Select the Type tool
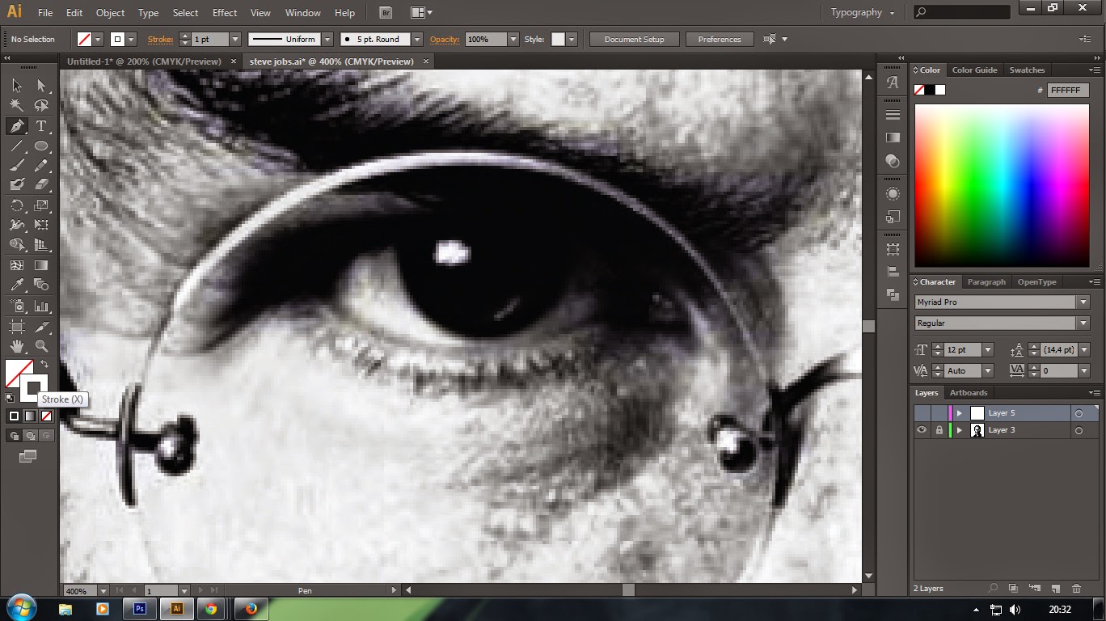Viewport: 1106px width, 621px height. tap(41, 126)
